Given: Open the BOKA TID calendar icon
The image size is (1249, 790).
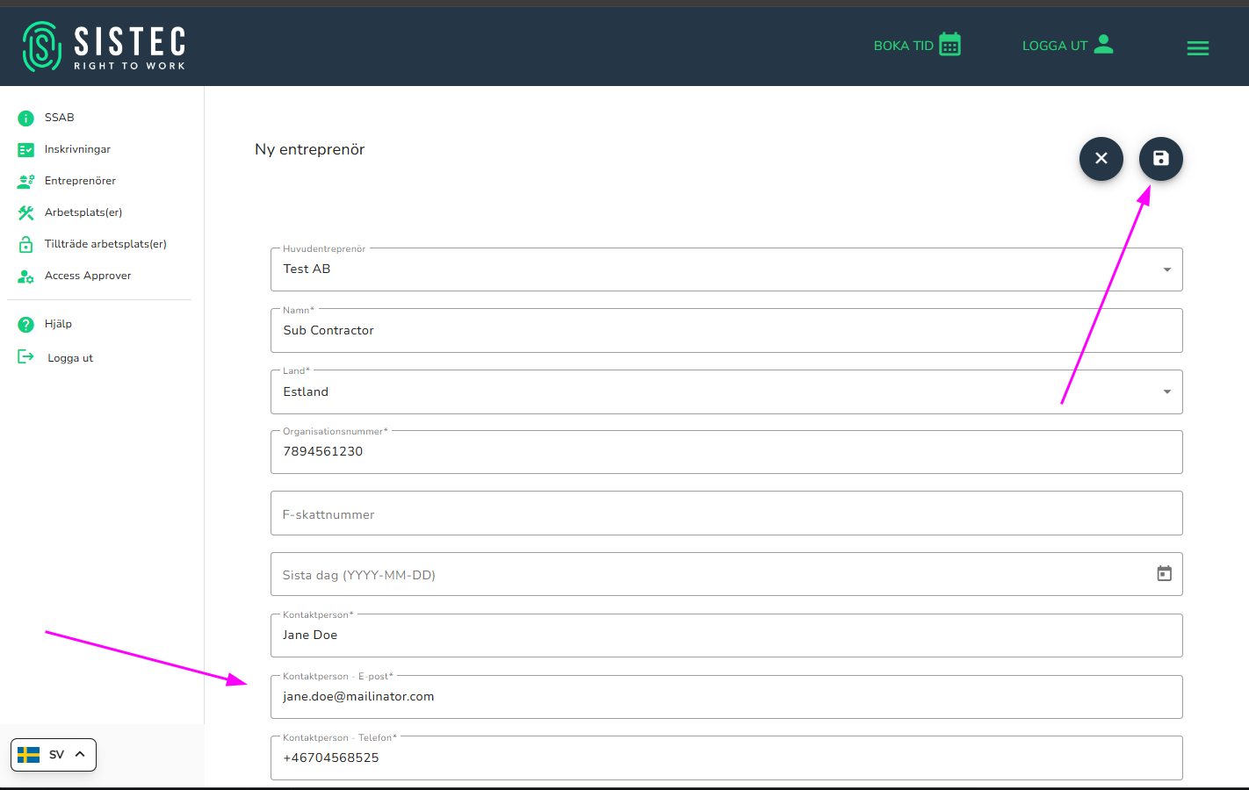Looking at the screenshot, I should [949, 45].
